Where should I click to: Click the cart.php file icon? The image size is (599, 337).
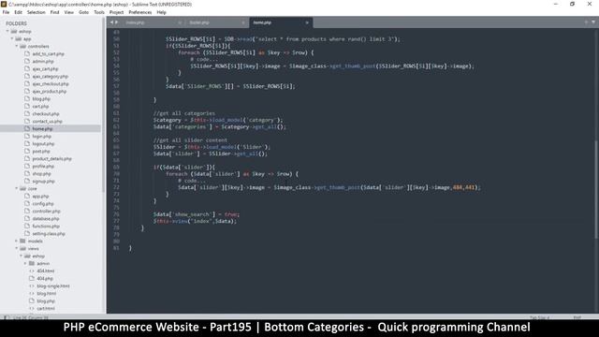tap(27, 106)
